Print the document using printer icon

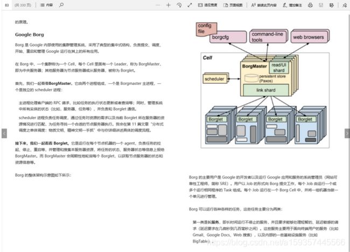310,5
